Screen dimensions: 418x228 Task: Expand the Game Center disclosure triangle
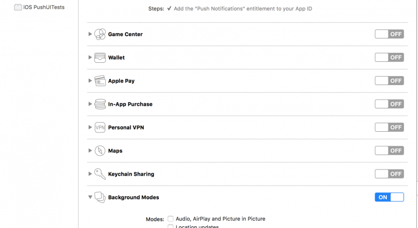coord(90,34)
